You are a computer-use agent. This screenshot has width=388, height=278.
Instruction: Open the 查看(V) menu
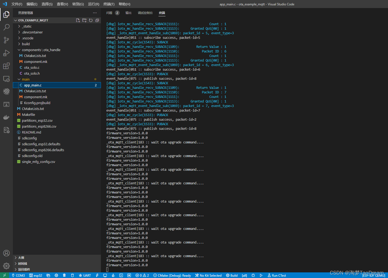(62, 4)
